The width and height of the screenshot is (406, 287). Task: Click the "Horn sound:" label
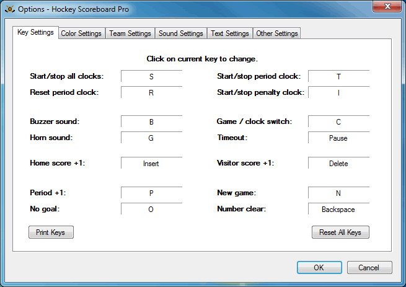[x=51, y=137]
